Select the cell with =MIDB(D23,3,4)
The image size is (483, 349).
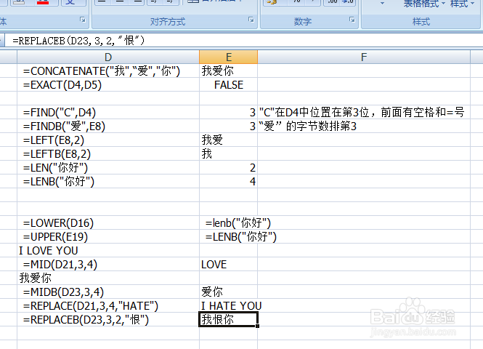108,292
